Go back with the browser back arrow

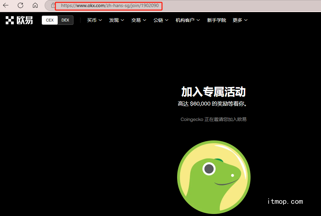pos(6,5)
